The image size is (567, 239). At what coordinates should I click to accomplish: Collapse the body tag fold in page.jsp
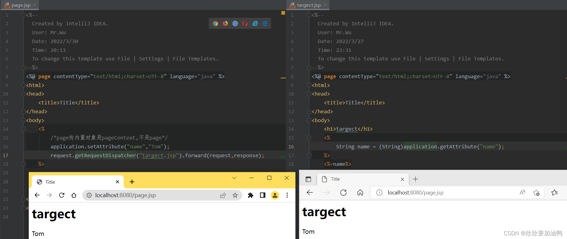pos(23,120)
